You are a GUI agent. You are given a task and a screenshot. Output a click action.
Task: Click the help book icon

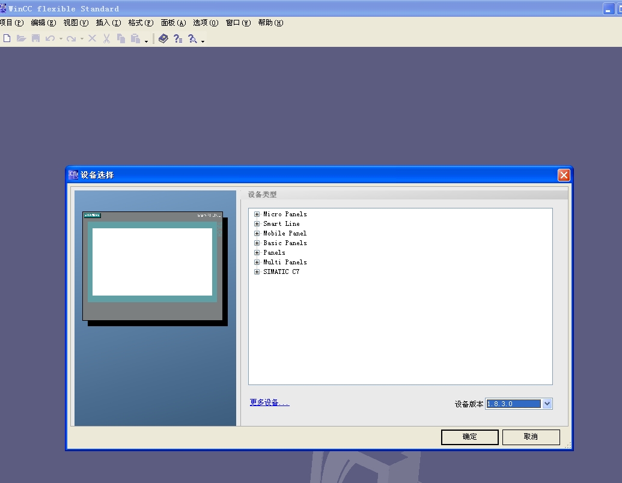163,38
